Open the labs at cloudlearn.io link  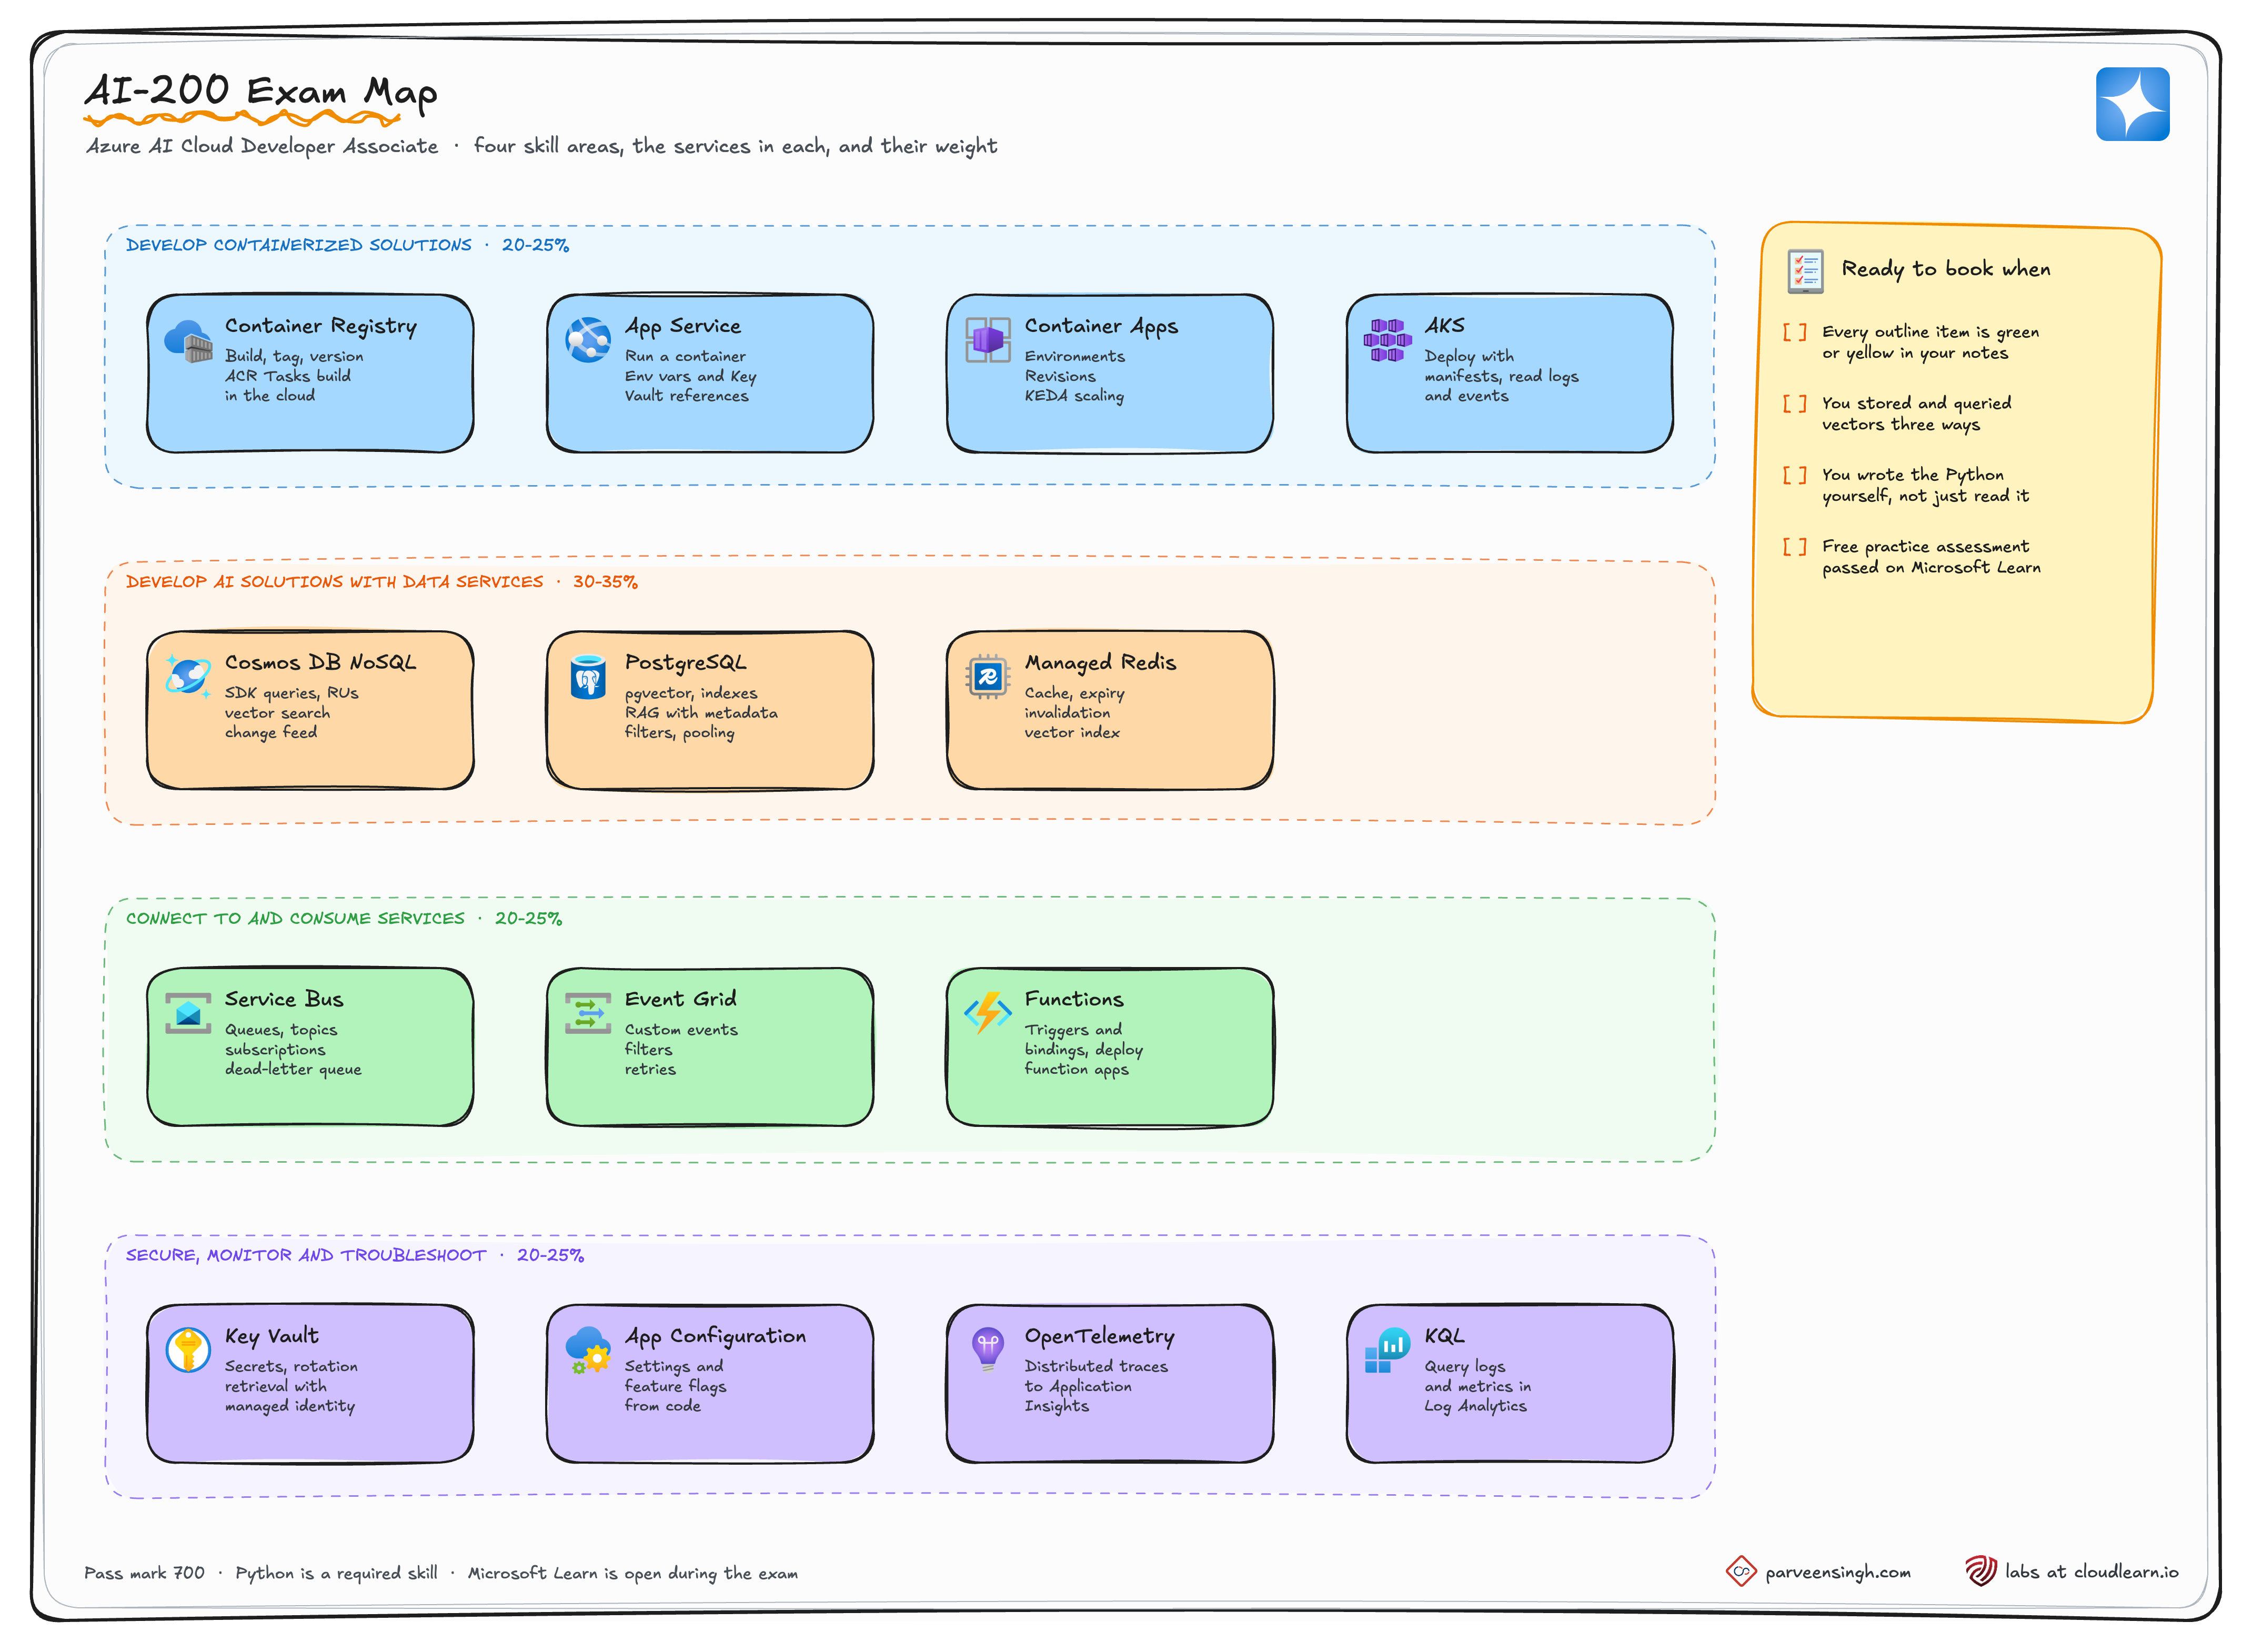click(2091, 1573)
